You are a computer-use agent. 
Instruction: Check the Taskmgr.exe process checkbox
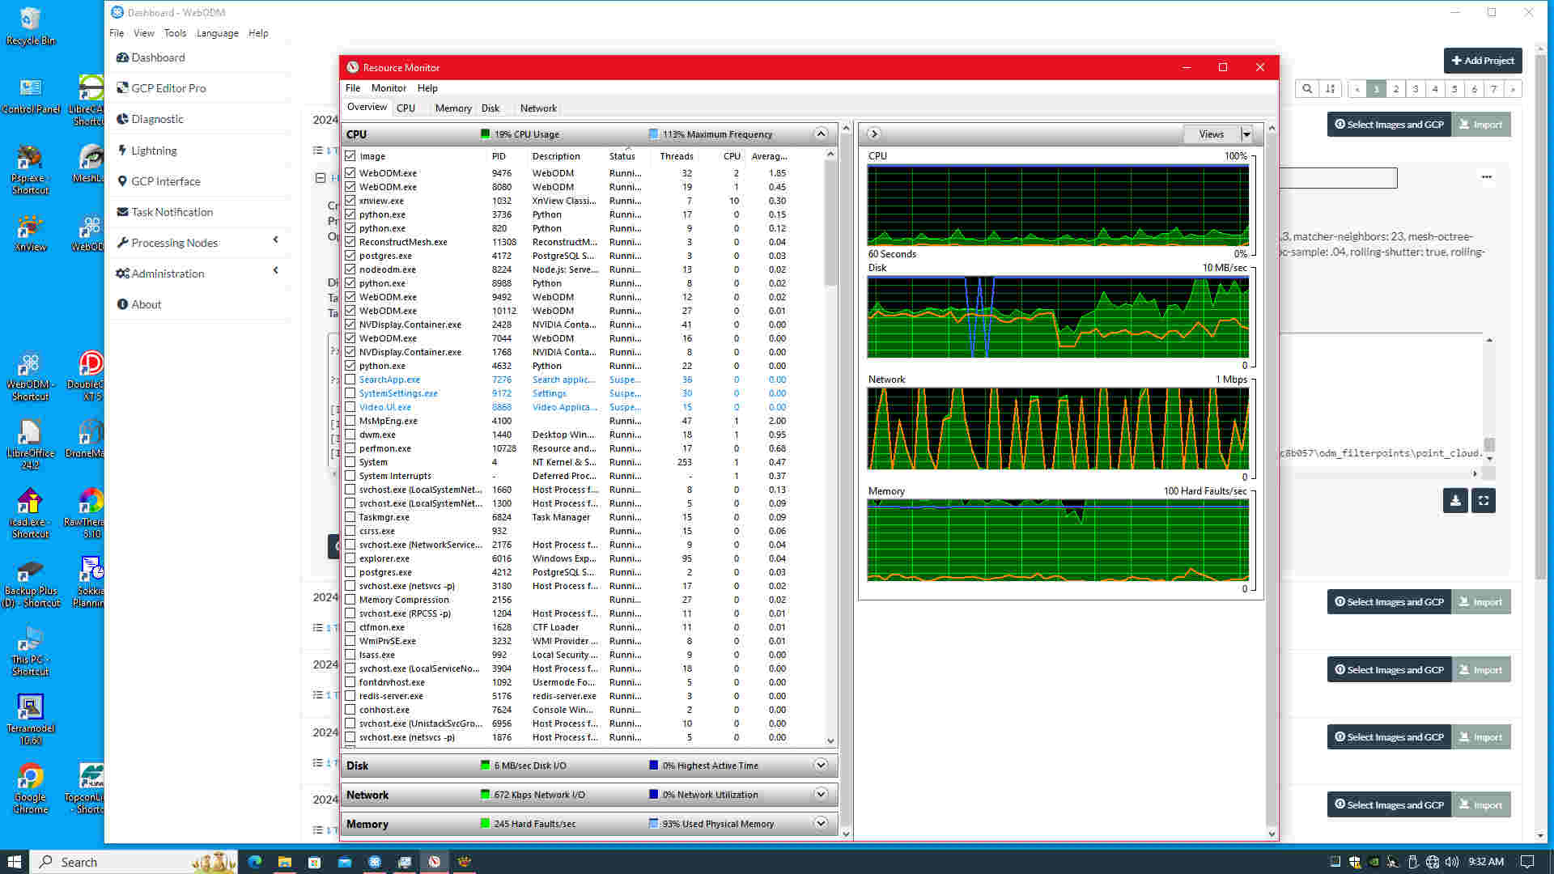pos(350,517)
